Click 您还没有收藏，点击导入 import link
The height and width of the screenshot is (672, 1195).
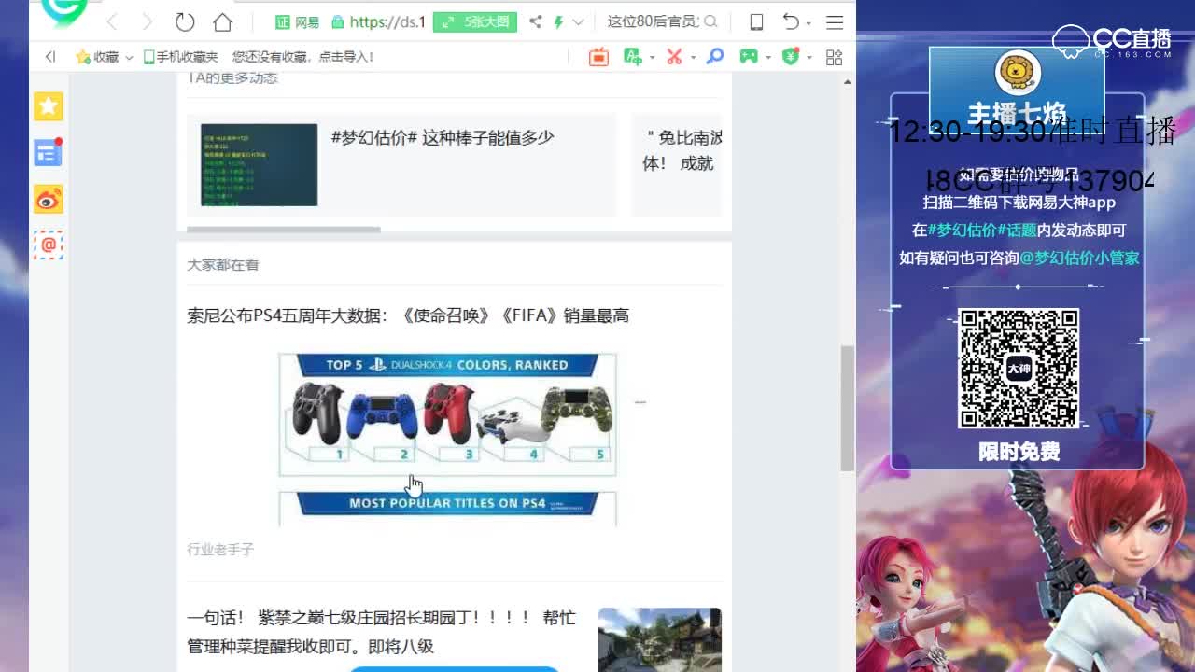pyautogui.click(x=302, y=57)
